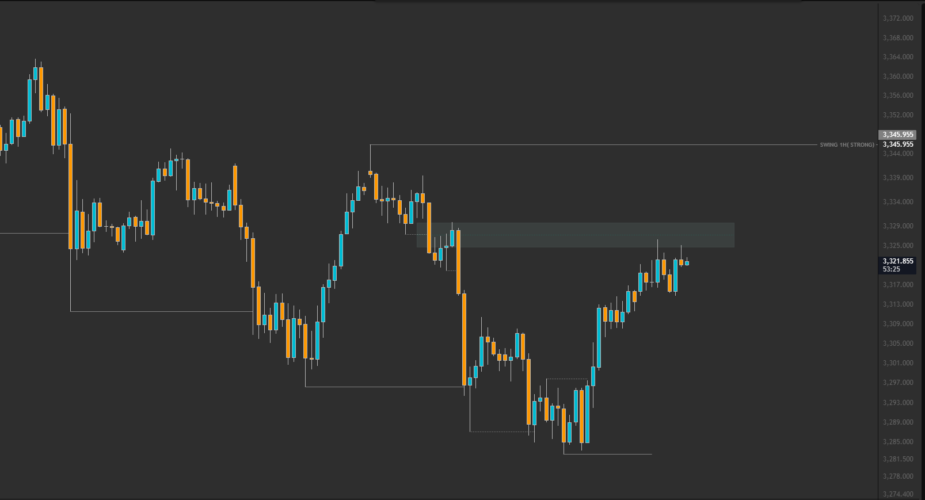Screen dimensions: 925x500
Task: Click the latest small blue candle
Action: tap(687, 263)
